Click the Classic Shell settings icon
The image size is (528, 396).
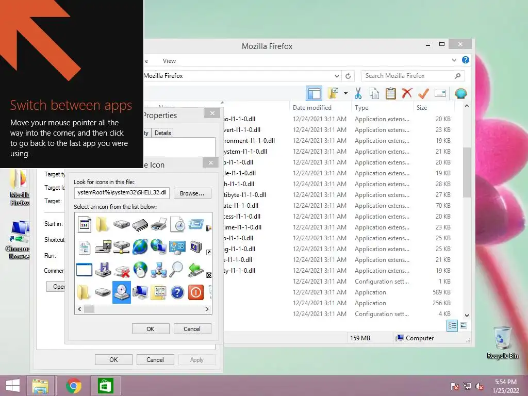pyautogui.click(x=460, y=93)
